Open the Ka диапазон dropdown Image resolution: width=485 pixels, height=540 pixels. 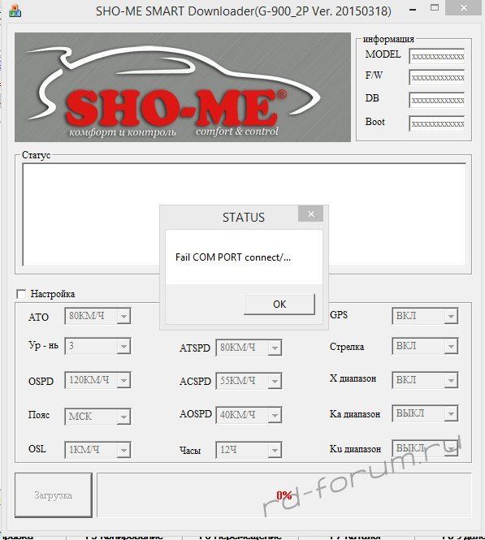[x=425, y=413]
